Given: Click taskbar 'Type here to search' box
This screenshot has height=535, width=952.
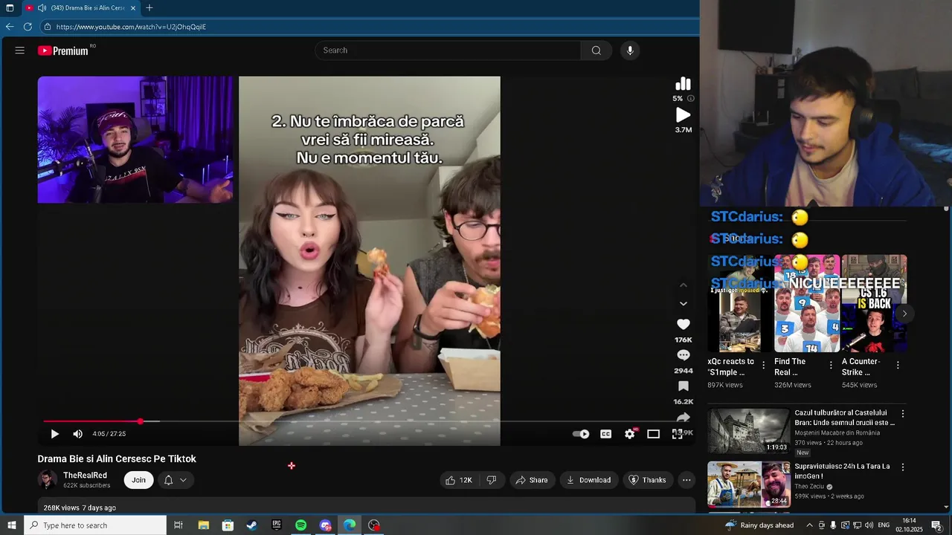Looking at the screenshot, I should 95,525.
